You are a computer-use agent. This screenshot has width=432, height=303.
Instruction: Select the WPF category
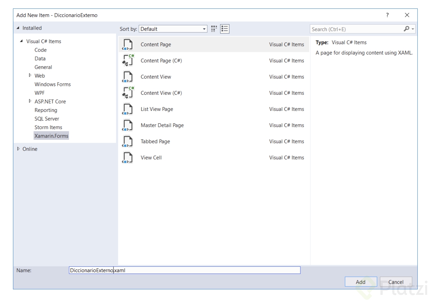pyautogui.click(x=40, y=93)
